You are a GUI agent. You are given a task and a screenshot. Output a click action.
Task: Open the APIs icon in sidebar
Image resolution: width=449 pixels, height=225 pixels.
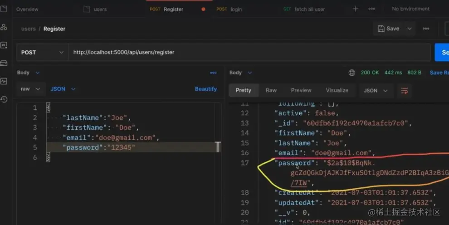4,27
